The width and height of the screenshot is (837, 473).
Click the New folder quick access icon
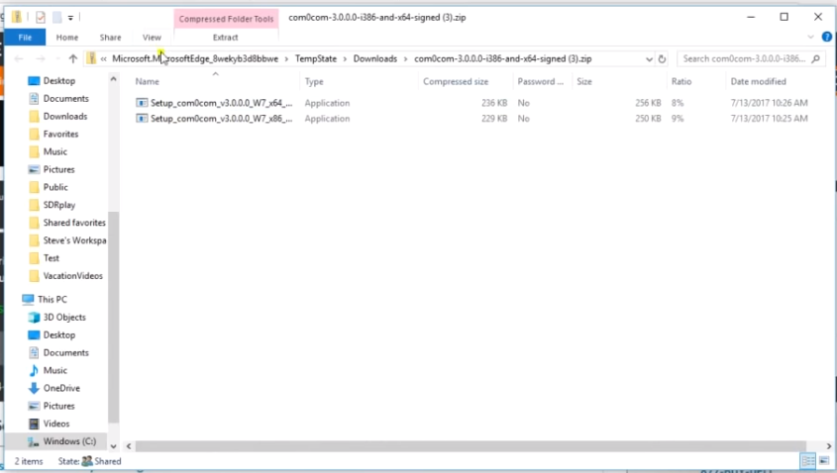56,17
